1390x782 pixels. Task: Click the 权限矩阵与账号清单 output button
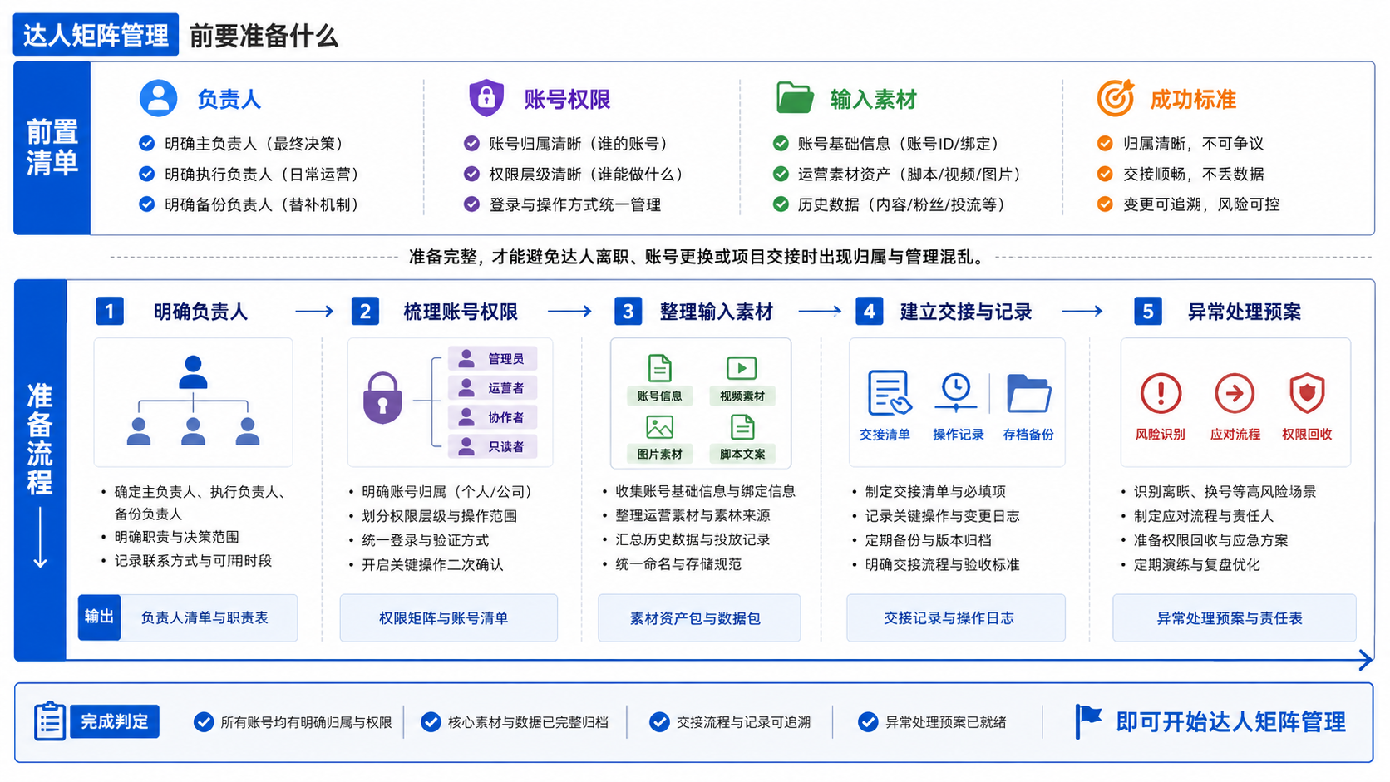pos(448,617)
